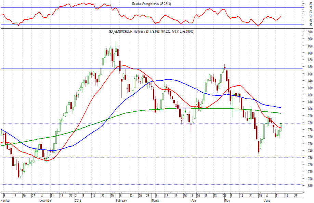
Task: Click date label 15 in January 2018
Action: pyautogui.click(x=93, y=196)
